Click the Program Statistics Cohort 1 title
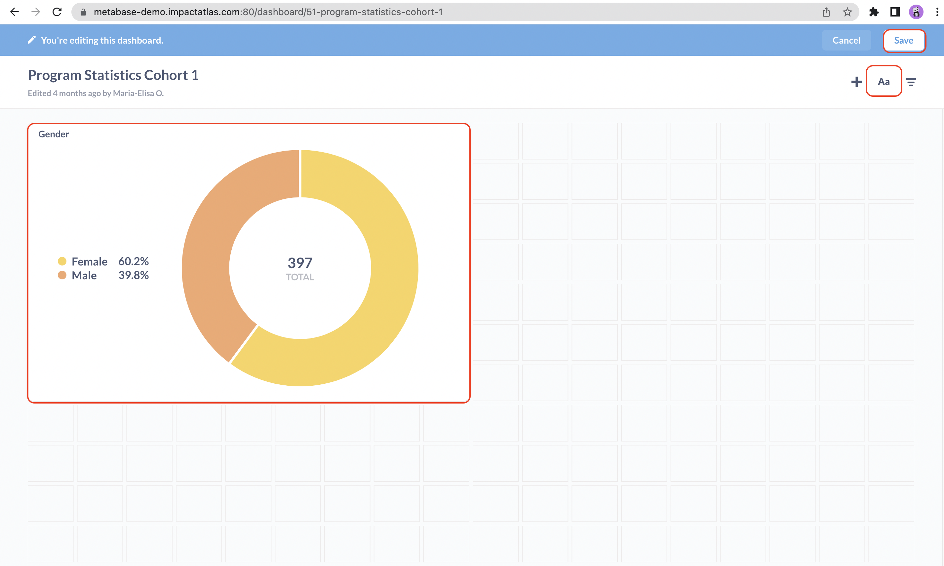 pyautogui.click(x=113, y=75)
